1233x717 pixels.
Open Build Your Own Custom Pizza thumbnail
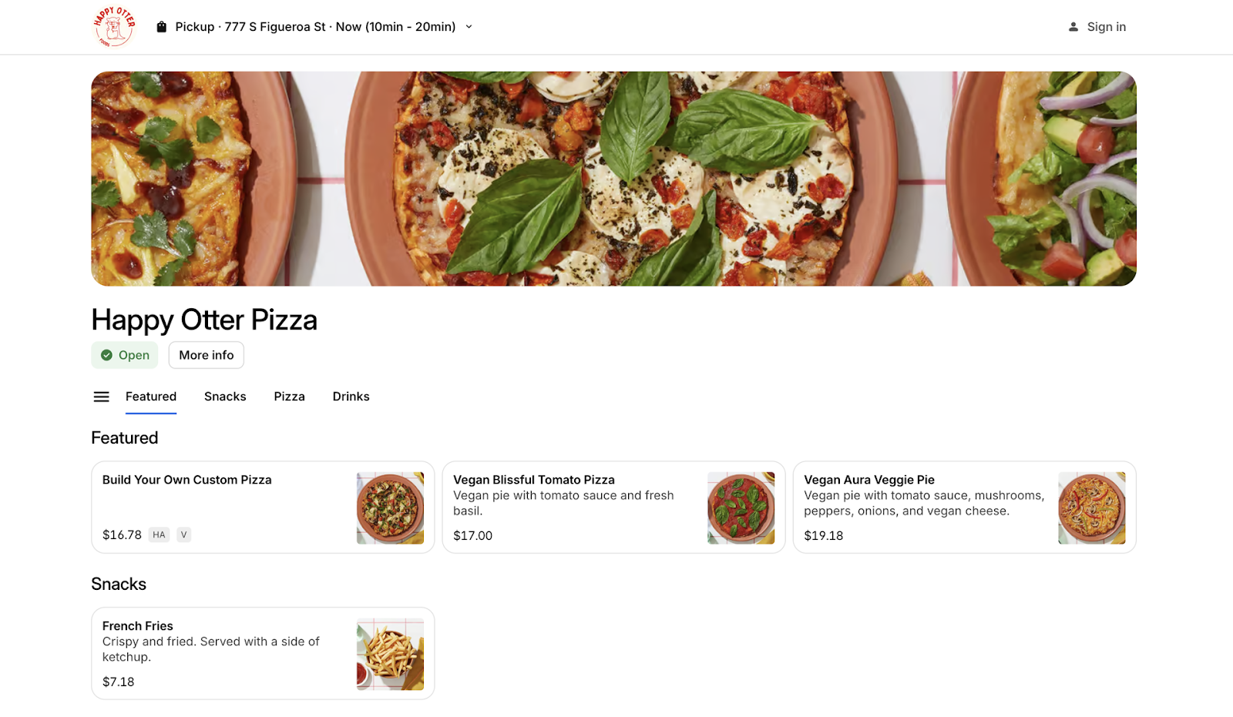(390, 508)
